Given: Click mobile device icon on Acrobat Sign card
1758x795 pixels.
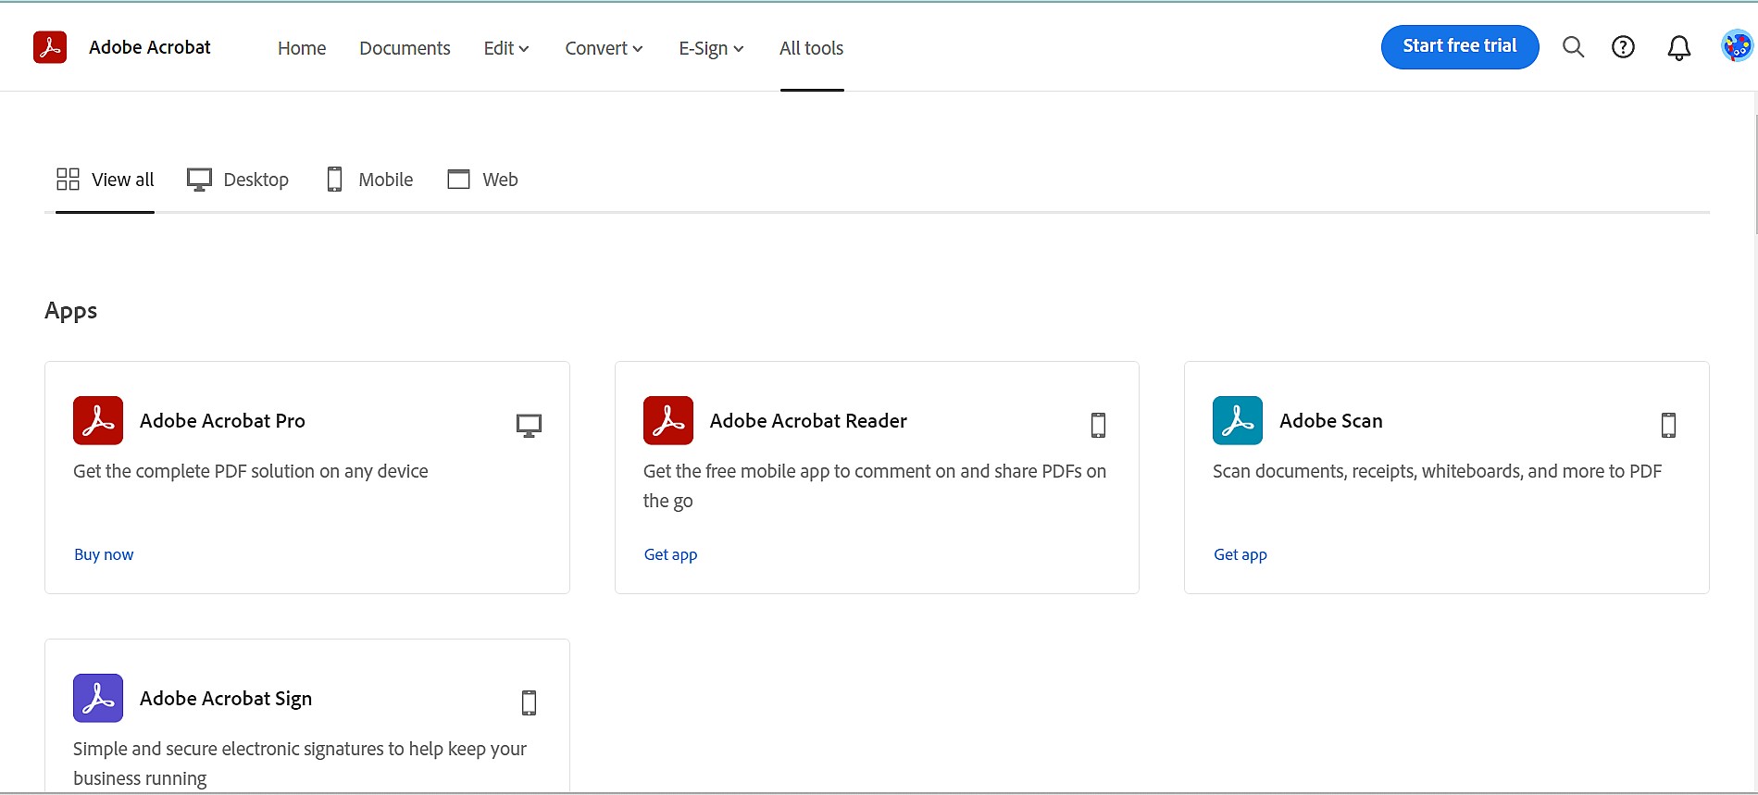Looking at the screenshot, I should pyautogui.click(x=529, y=702).
